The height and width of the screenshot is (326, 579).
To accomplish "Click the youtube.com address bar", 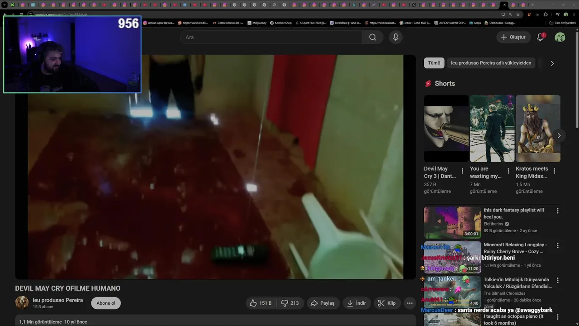I will (x=262, y=14).
